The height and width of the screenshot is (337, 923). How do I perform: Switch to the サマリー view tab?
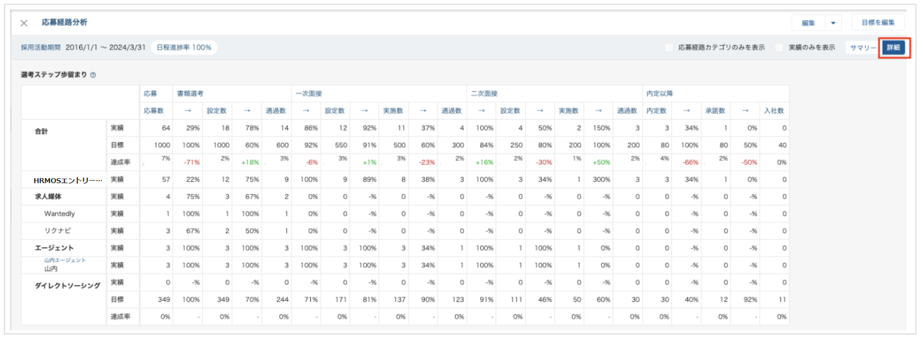(862, 47)
